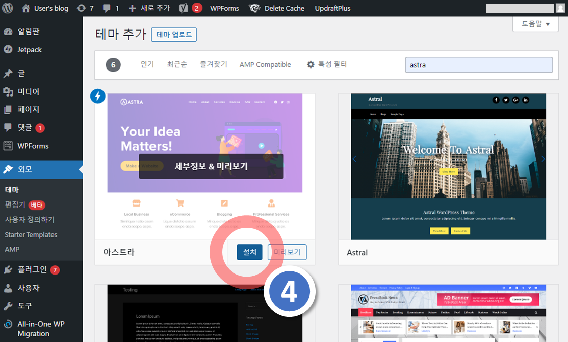
Task: Open 편집기 베타 submenu item
Action: coord(25,205)
